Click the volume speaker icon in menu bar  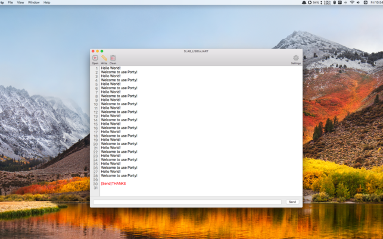click(358, 2)
